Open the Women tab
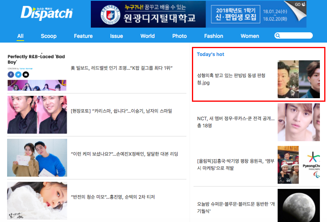The image size is (327, 222). [250, 36]
